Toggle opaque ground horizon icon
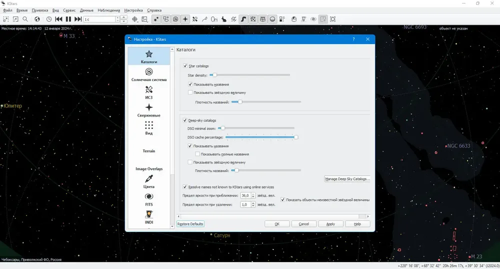500x269 pixels. [272, 19]
